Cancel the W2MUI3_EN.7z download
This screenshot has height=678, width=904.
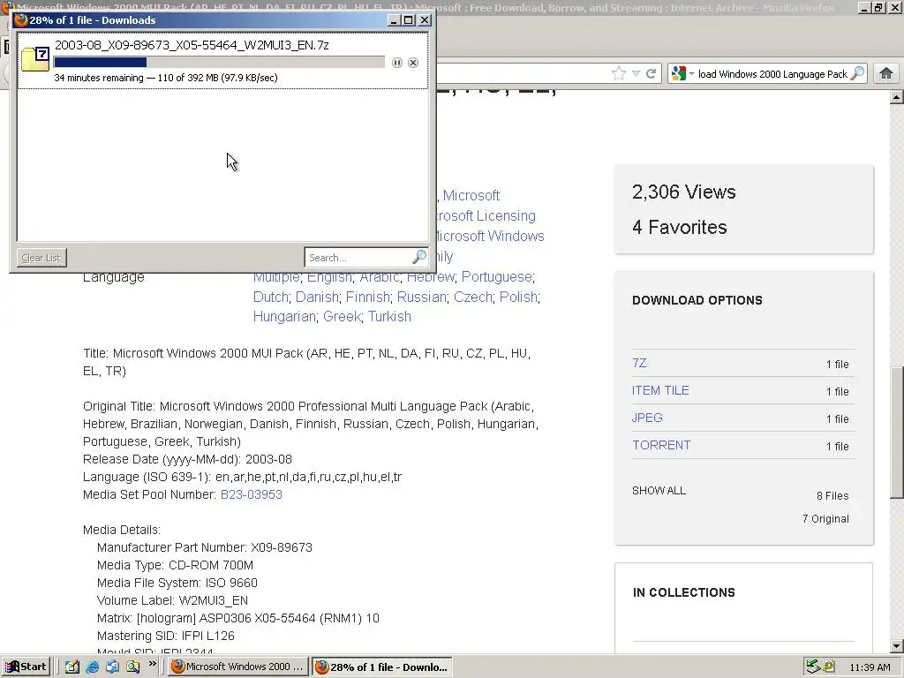pos(413,63)
